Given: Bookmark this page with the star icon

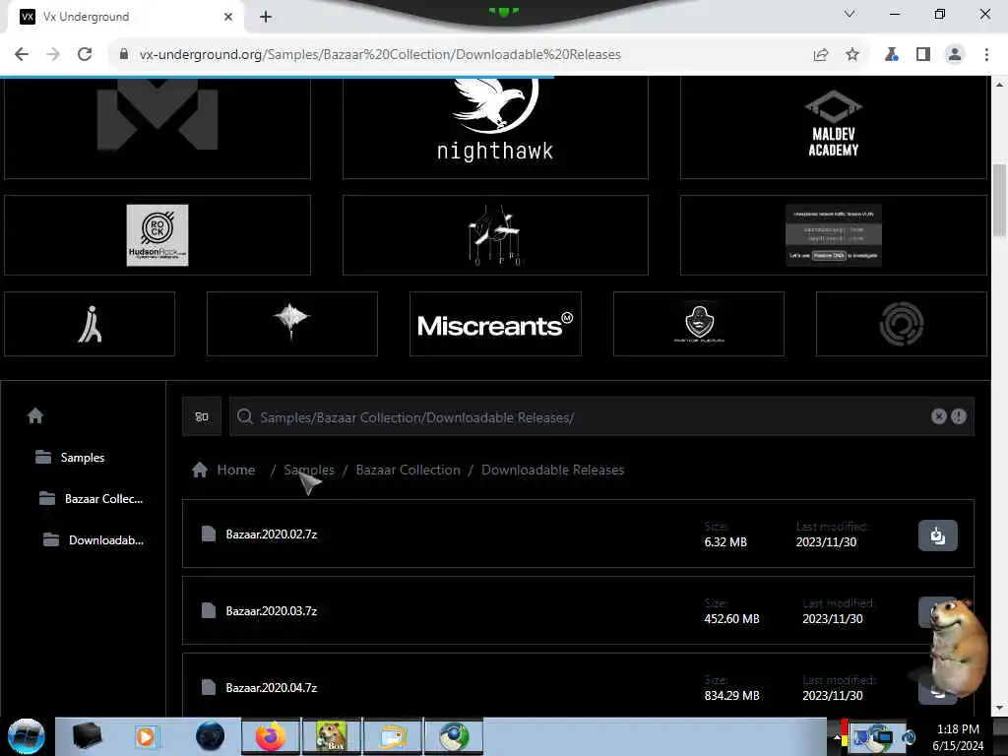Looking at the screenshot, I should tap(852, 55).
